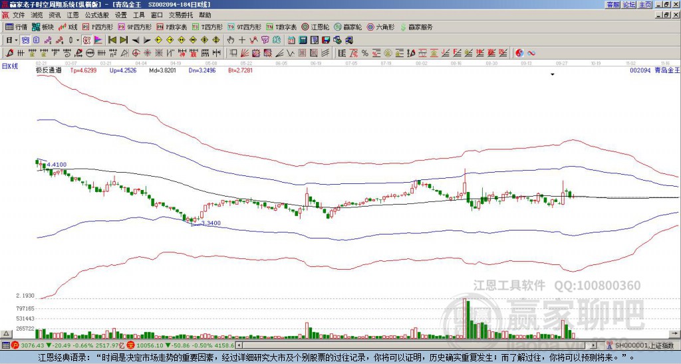Screen dimensions: 681x364
Task: Open the 资讯 menu
Action: 55,15
